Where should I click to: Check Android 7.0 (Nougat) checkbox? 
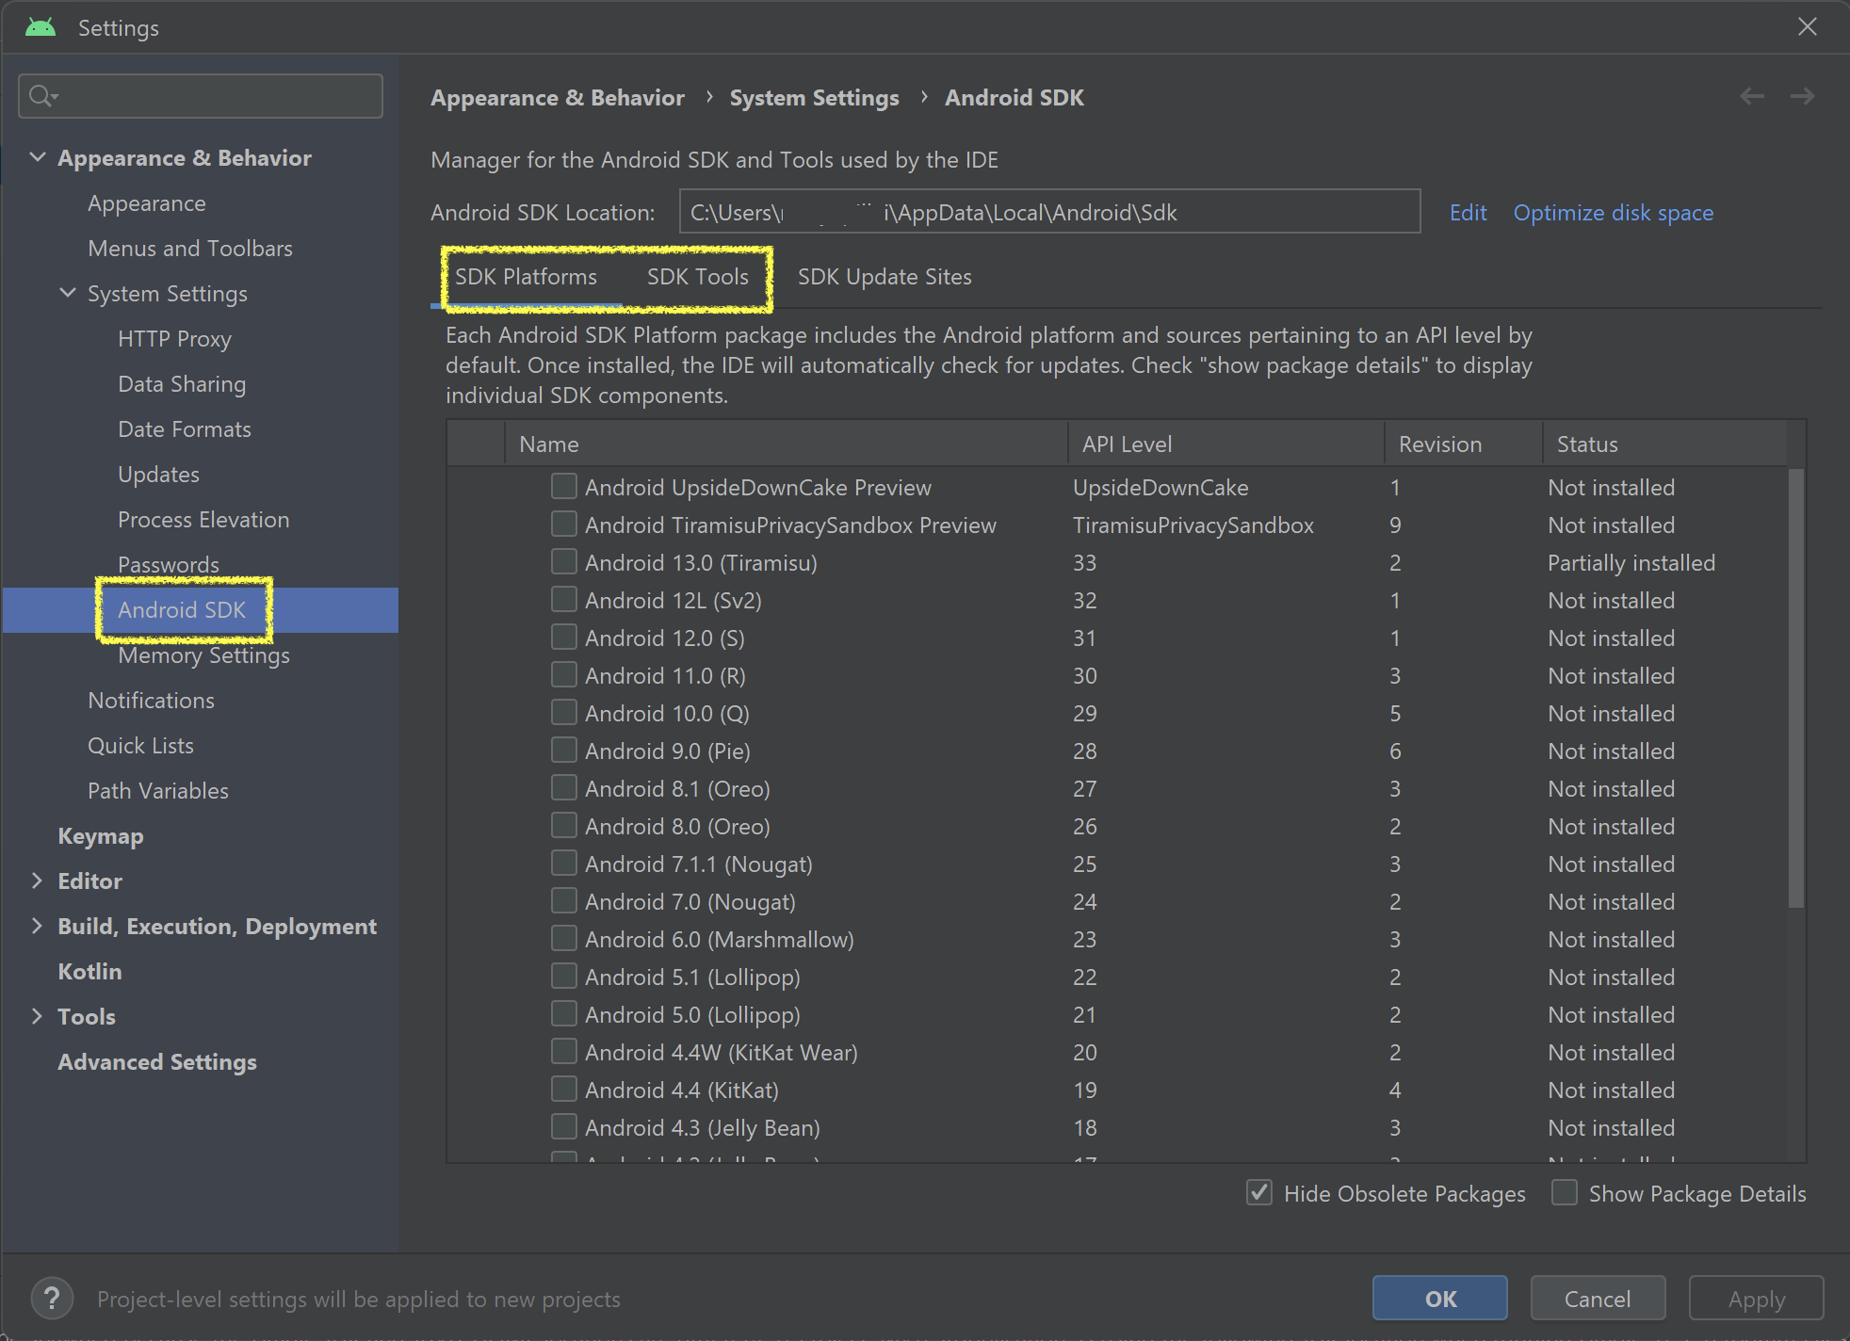(564, 900)
